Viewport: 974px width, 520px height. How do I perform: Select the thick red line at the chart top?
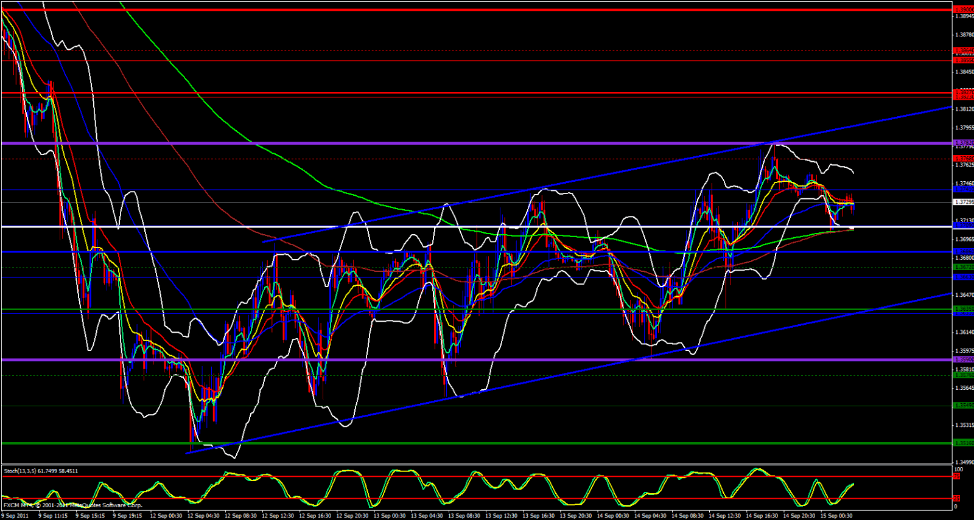(x=426, y=10)
